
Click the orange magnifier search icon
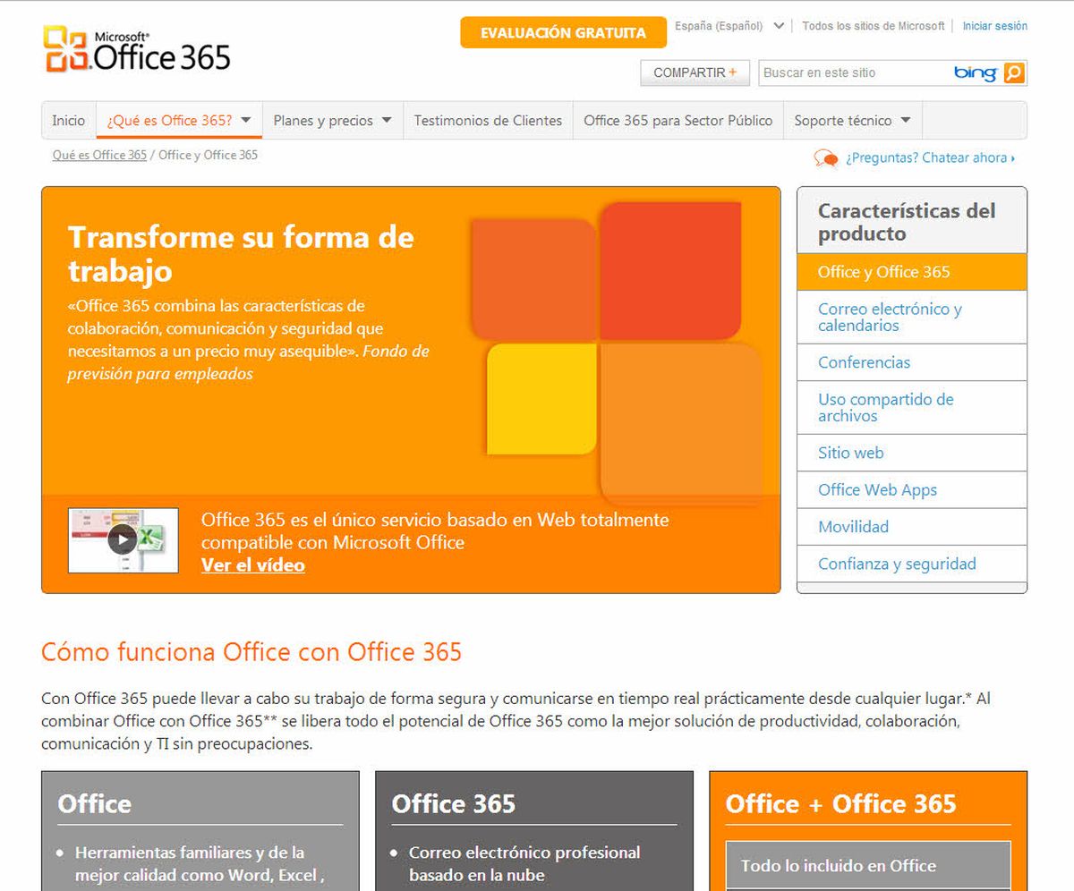(x=1011, y=72)
